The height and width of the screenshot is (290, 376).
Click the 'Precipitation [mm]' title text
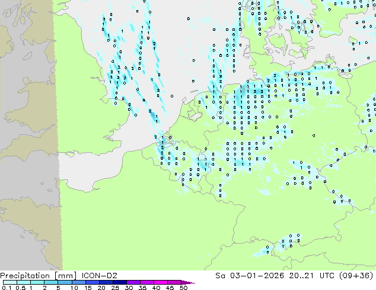tap(38, 276)
